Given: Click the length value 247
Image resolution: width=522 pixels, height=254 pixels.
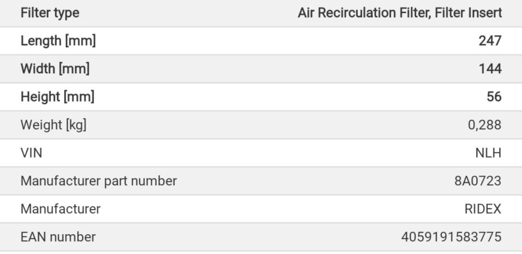Looking at the screenshot, I should click(x=490, y=41).
